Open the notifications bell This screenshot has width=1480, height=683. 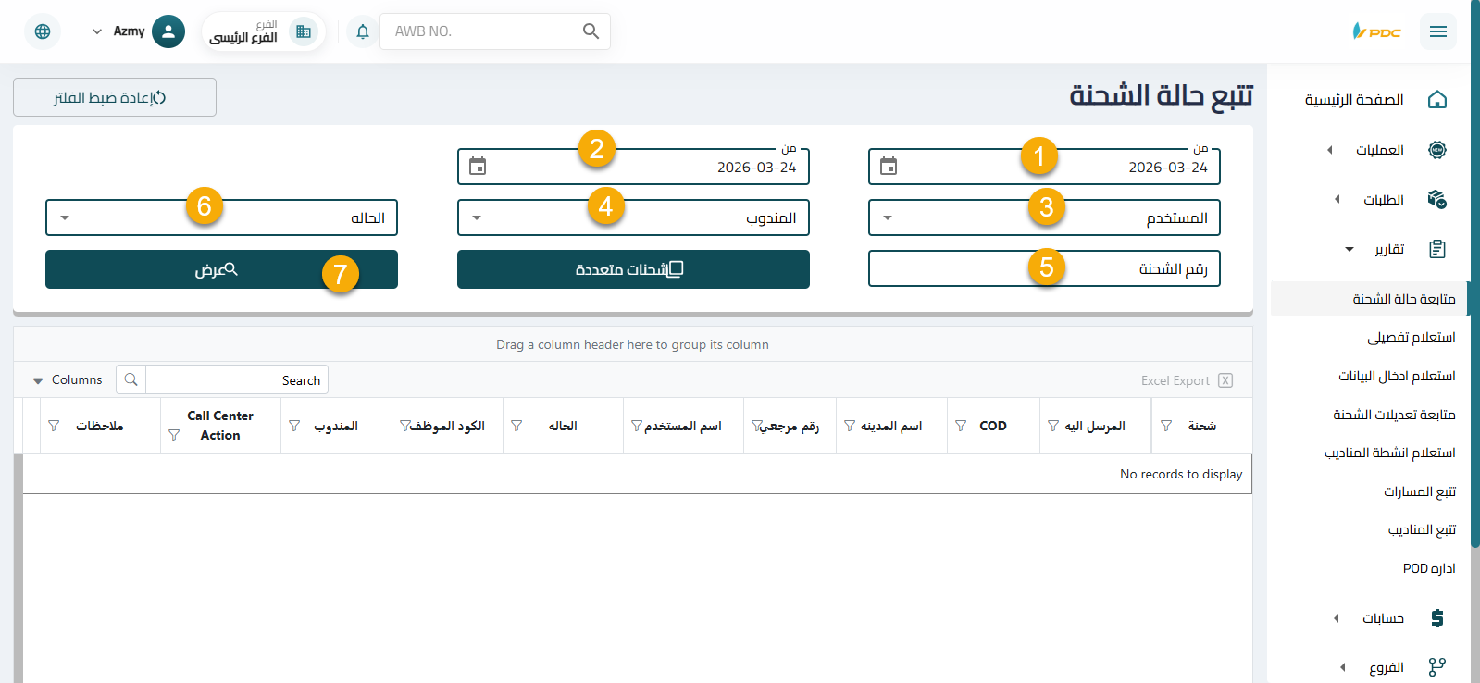pyautogui.click(x=363, y=31)
